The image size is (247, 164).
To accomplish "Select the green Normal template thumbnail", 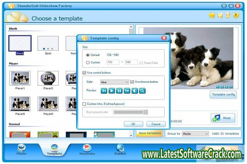I will point(48,135).
